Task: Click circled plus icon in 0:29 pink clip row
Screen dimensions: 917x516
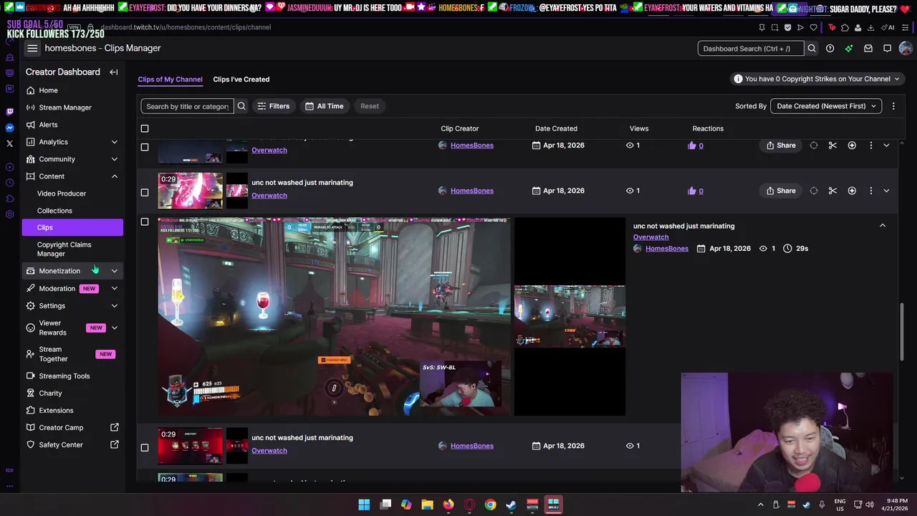Action: (x=852, y=191)
